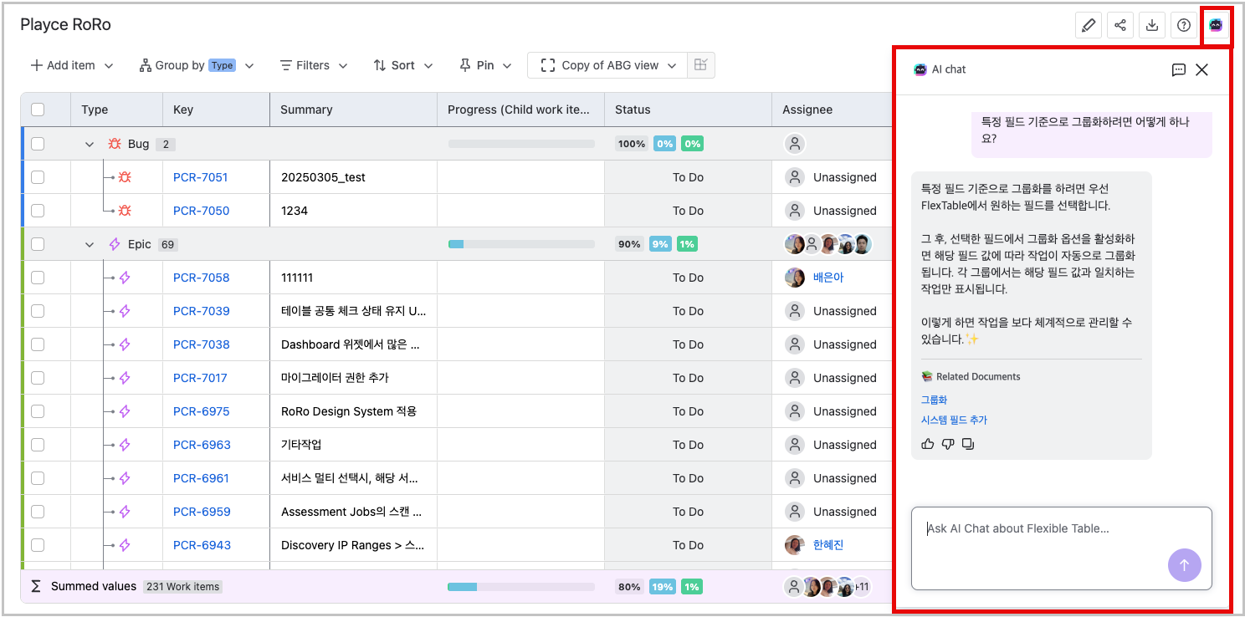Open Help via the question mark icon

tap(1183, 24)
